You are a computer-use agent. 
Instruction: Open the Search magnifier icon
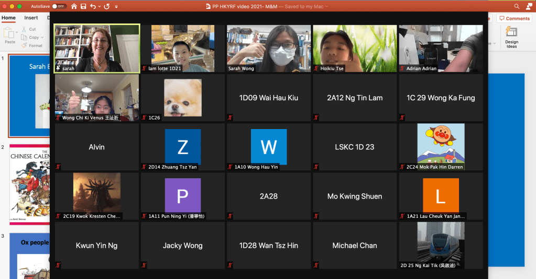[x=517, y=6]
